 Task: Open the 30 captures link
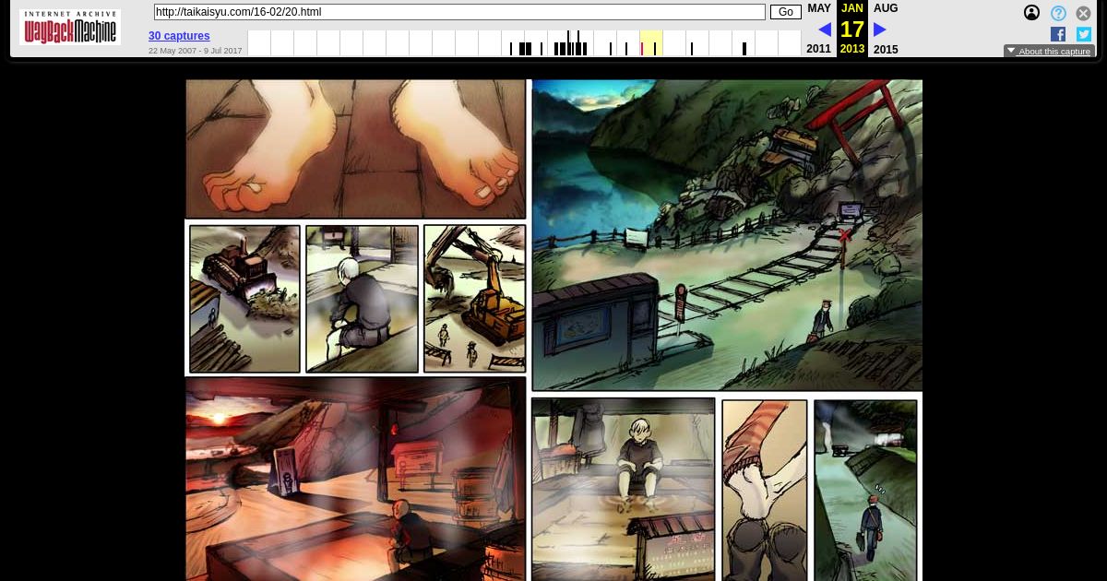pos(179,36)
